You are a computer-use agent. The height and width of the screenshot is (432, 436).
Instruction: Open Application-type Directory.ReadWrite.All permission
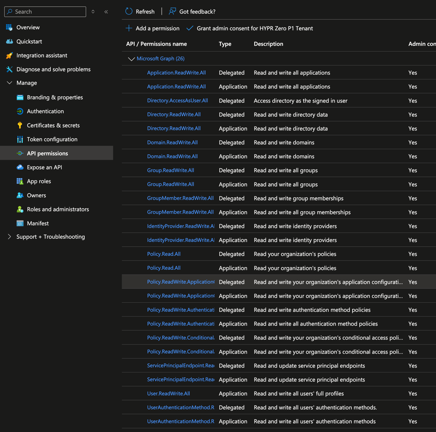click(174, 128)
